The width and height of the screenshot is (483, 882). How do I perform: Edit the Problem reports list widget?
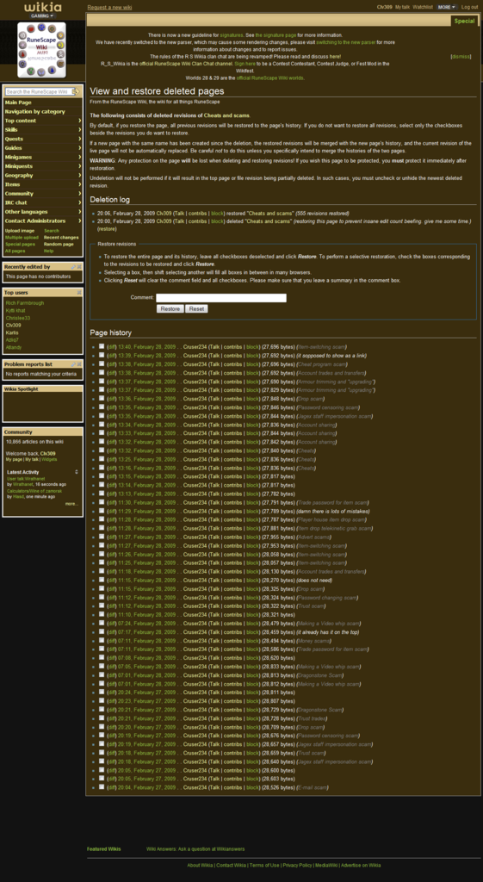click(x=73, y=364)
